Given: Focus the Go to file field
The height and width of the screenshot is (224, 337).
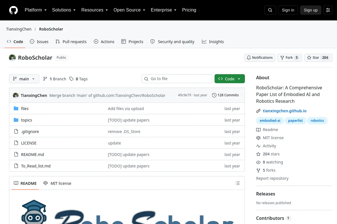Looking at the screenshot, I should click(177, 79).
